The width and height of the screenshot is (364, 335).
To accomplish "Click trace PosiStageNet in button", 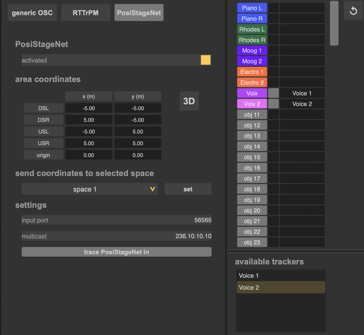I will point(116,252).
